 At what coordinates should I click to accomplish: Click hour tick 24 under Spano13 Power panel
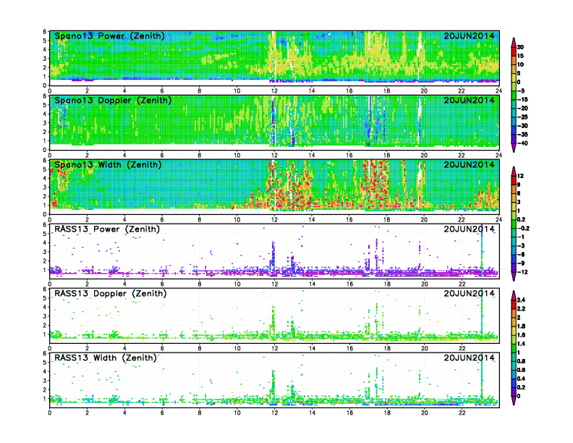(x=498, y=91)
